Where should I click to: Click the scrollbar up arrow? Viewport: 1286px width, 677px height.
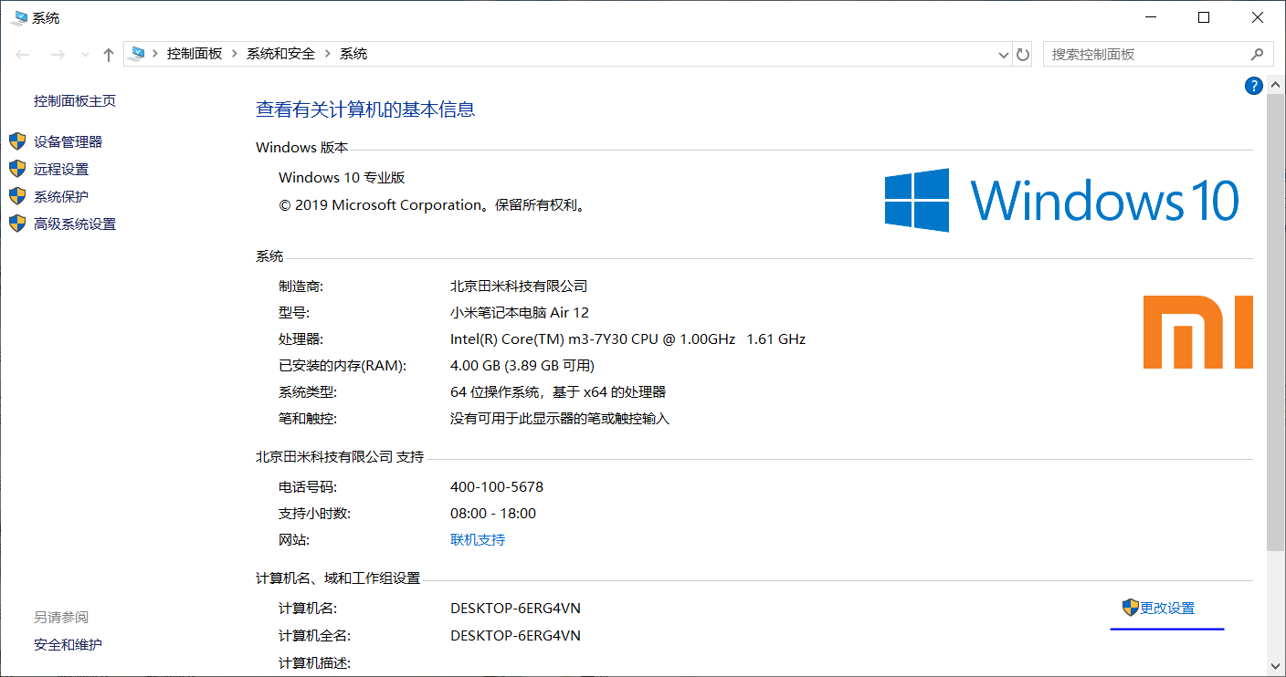(x=1275, y=84)
